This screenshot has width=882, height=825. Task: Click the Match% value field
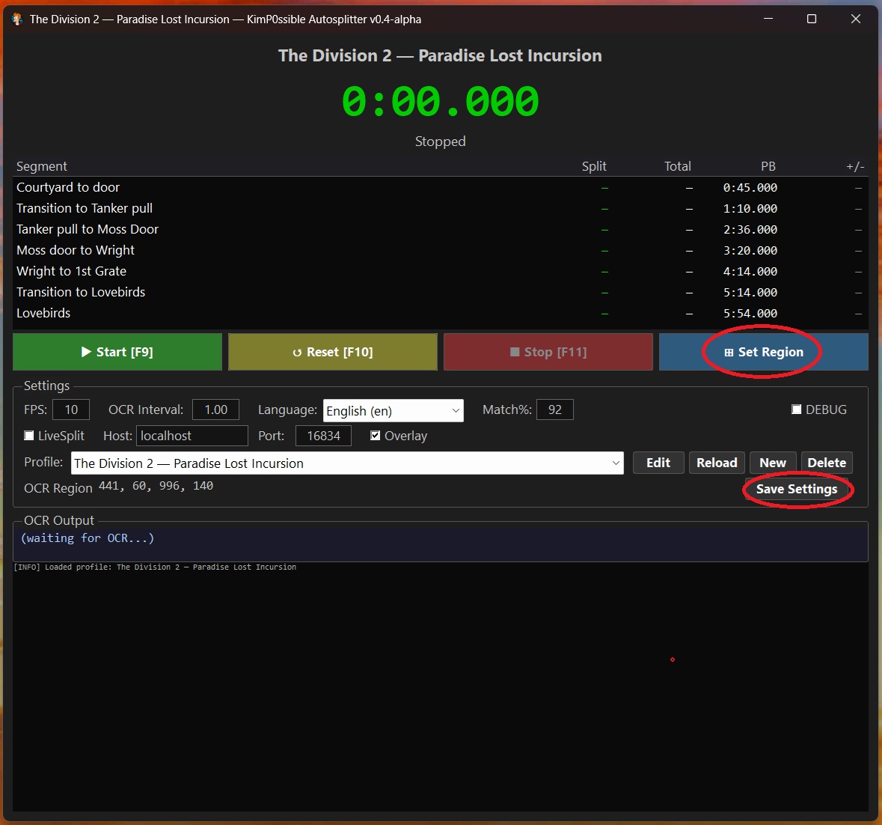point(554,410)
